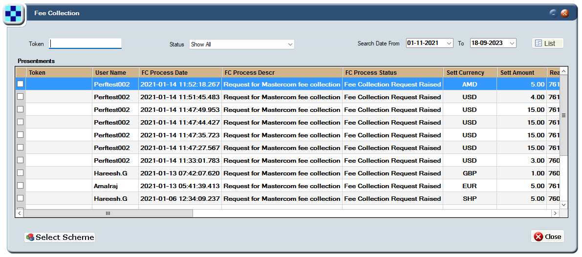
Task: Click the checkered application logo icon
Action: [13, 14]
